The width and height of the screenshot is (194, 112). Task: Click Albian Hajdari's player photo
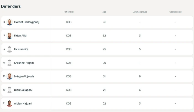click(x=9, y=103)
